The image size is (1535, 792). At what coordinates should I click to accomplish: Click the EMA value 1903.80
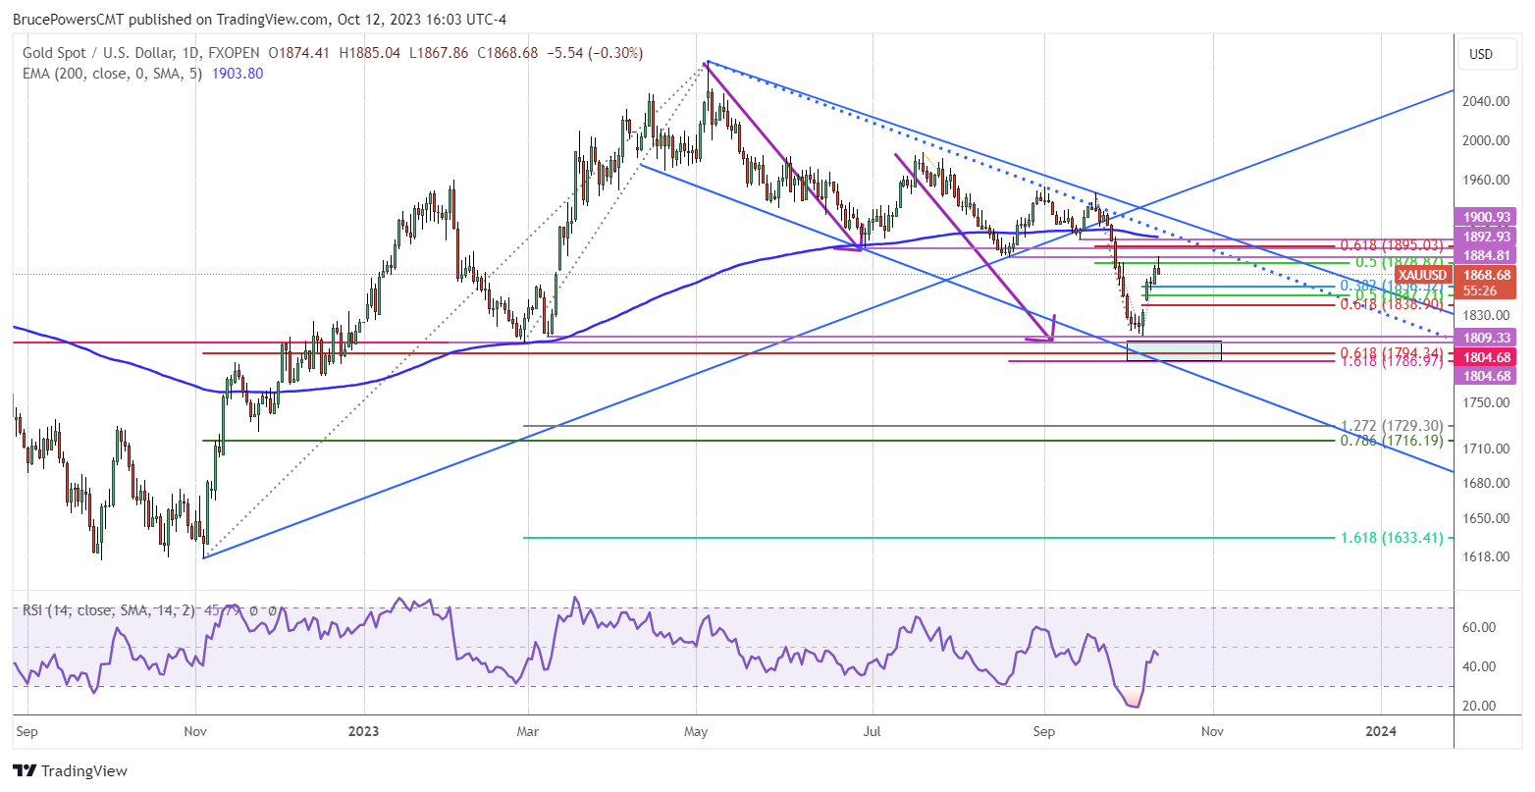[238, 73]
